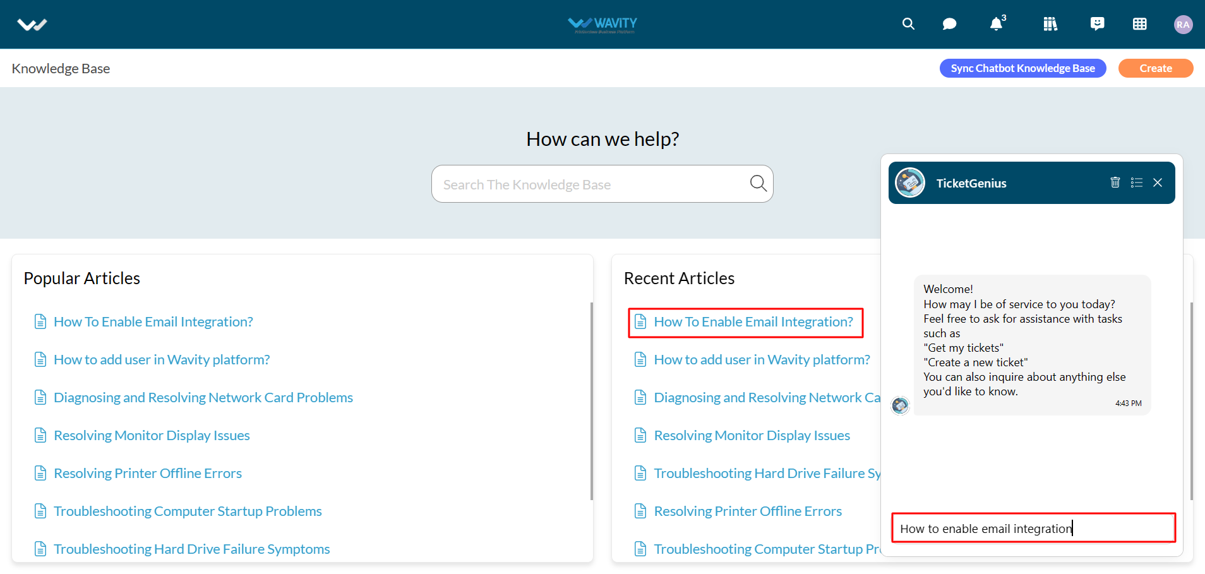Open the notifications bell icon
The width and height of the screenshot is (1205, 574).
996,24
